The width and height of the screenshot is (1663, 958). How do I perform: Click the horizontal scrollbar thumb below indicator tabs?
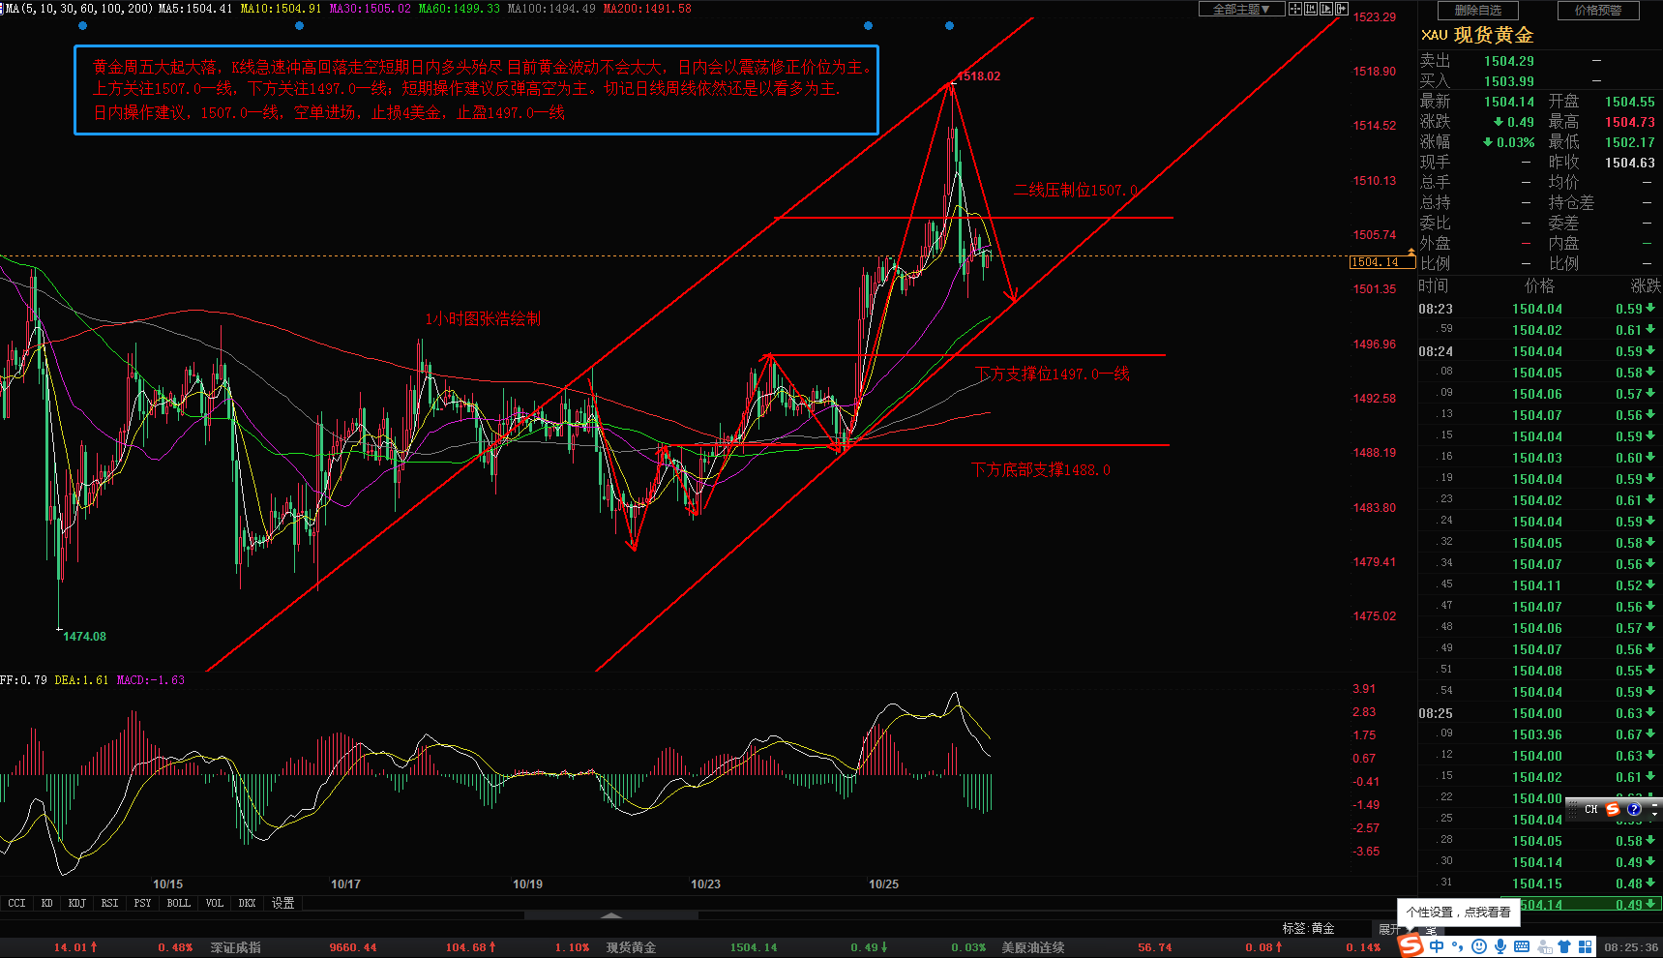click(611, 914)
